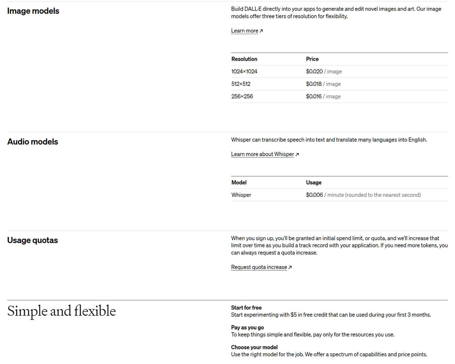Viewport: 455px width, 364px height.
Task: Click the "Simple and flexible" title
Action: pyautogui.click(x=61, y=311)
